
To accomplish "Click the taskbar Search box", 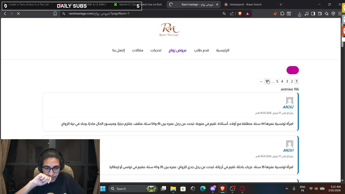I will pyautogui.click(x=133, y=189).
